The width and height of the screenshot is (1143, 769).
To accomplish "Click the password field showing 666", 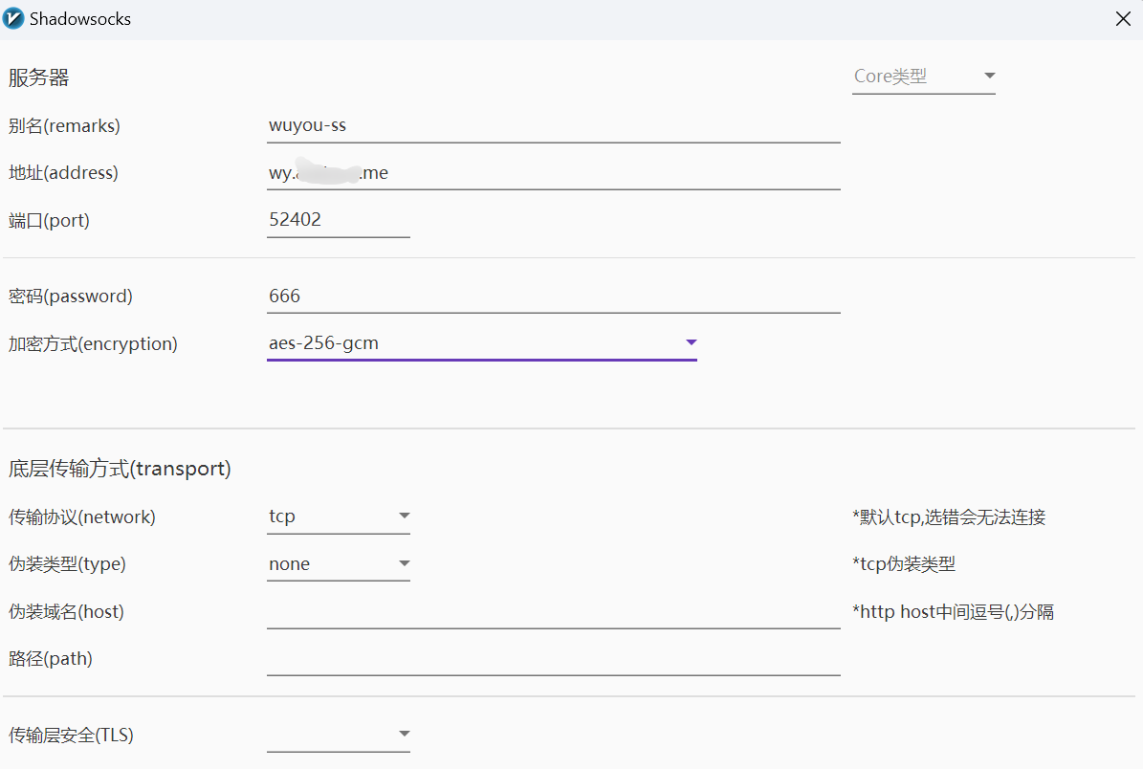I will 553,297.
